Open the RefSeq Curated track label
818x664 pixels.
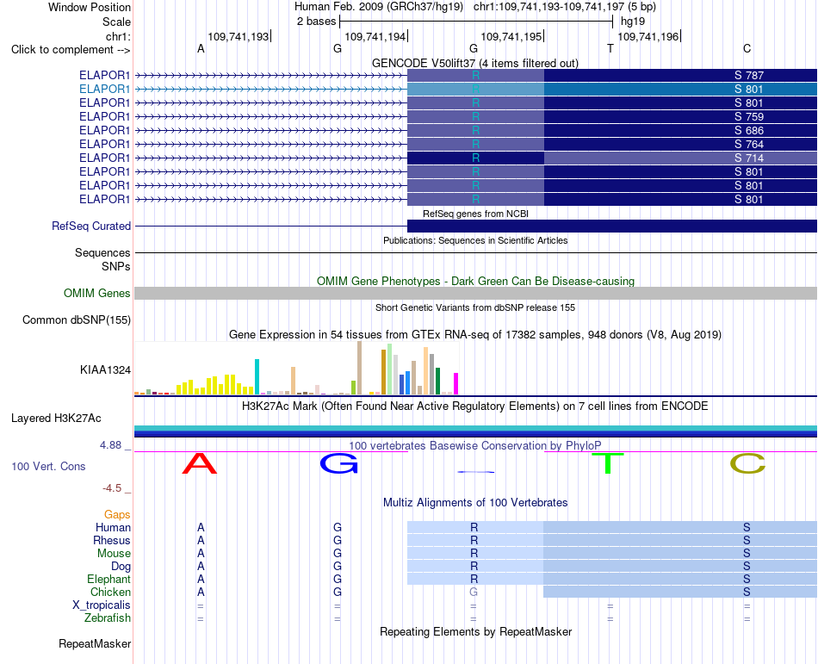click(x=90, y=226)
